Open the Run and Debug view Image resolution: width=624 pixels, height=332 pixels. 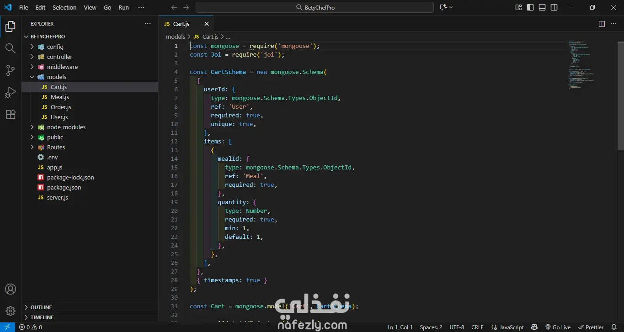click(11, 92)
